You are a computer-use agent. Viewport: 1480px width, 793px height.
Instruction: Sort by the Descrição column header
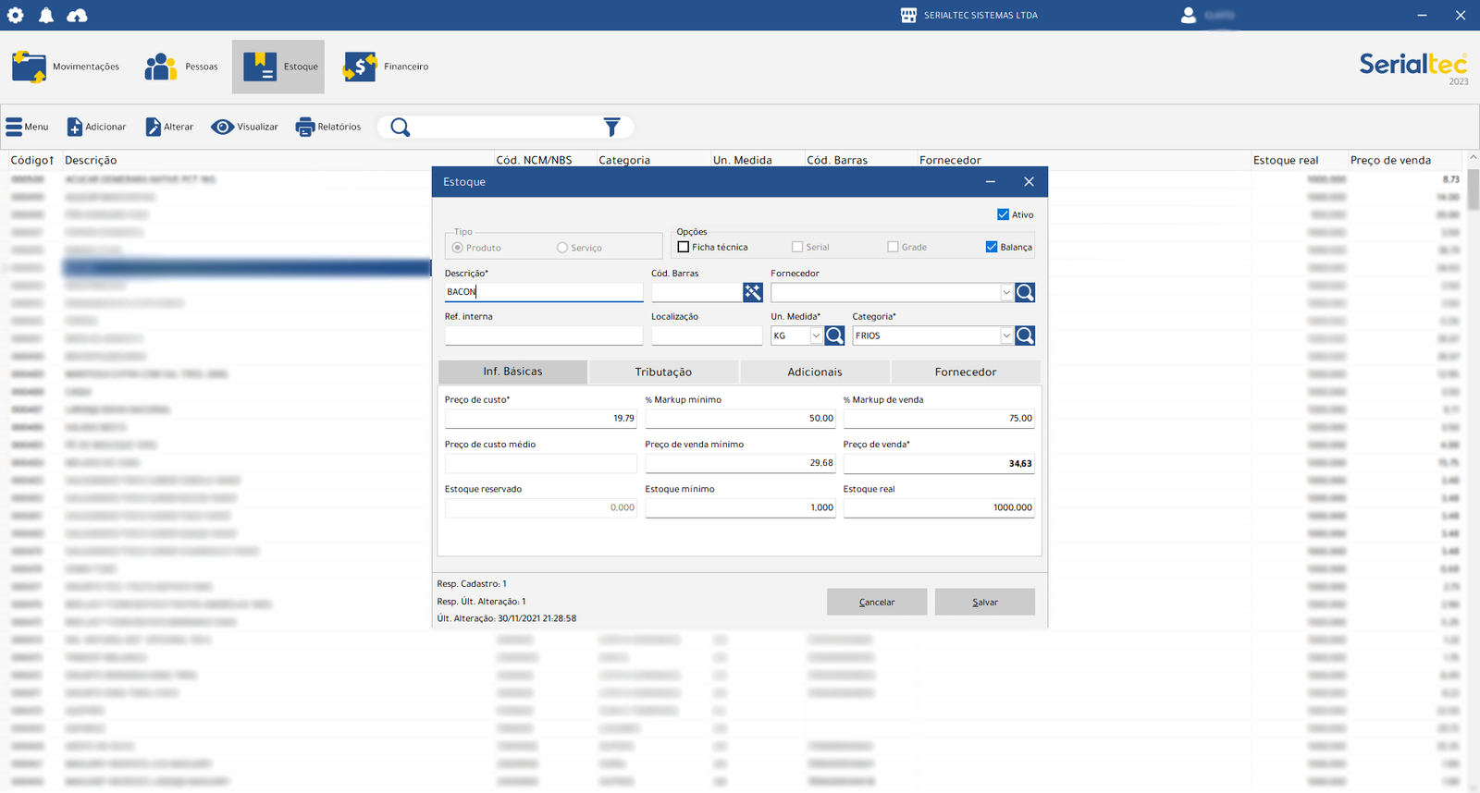[x=91, y=160]
